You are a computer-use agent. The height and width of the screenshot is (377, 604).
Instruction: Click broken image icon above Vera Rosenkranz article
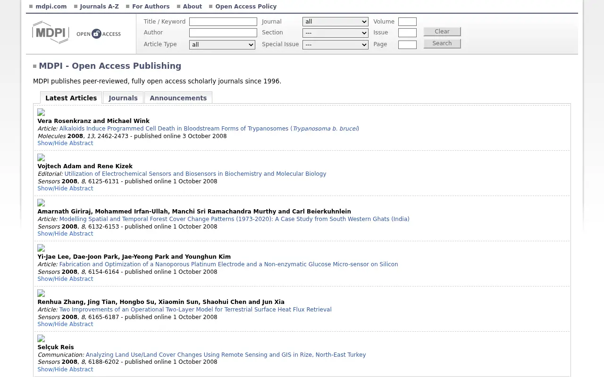tap(41, 113)
